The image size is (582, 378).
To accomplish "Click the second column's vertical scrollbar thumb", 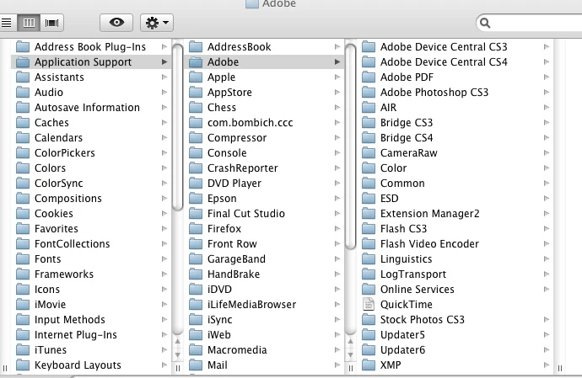I will pyautogui.click(x=350, y=146).
